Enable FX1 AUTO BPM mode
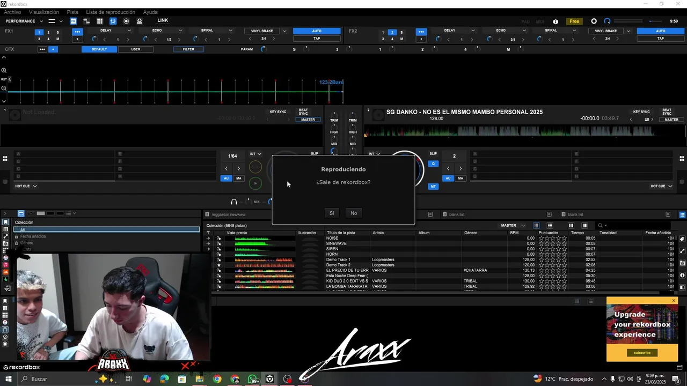 317,31
